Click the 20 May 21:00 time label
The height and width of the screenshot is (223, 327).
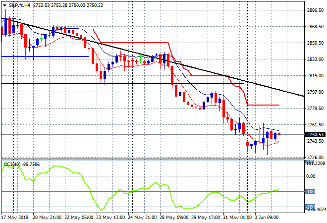(x=47, y=218)
